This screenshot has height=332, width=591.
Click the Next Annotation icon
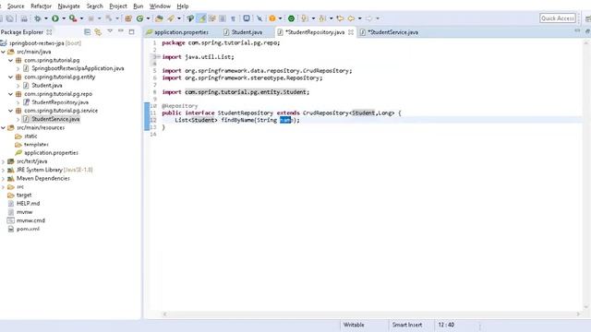point(305,18)
